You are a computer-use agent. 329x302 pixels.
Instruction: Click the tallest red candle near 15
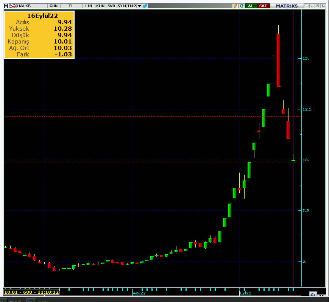278,60
